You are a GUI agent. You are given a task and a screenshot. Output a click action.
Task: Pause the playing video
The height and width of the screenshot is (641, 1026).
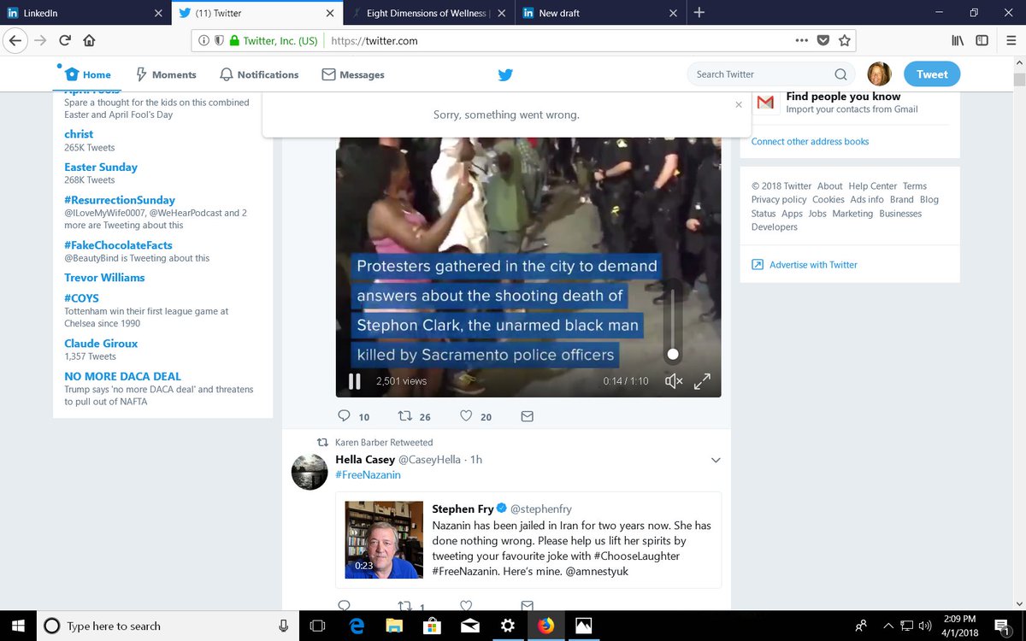(354, 381)
